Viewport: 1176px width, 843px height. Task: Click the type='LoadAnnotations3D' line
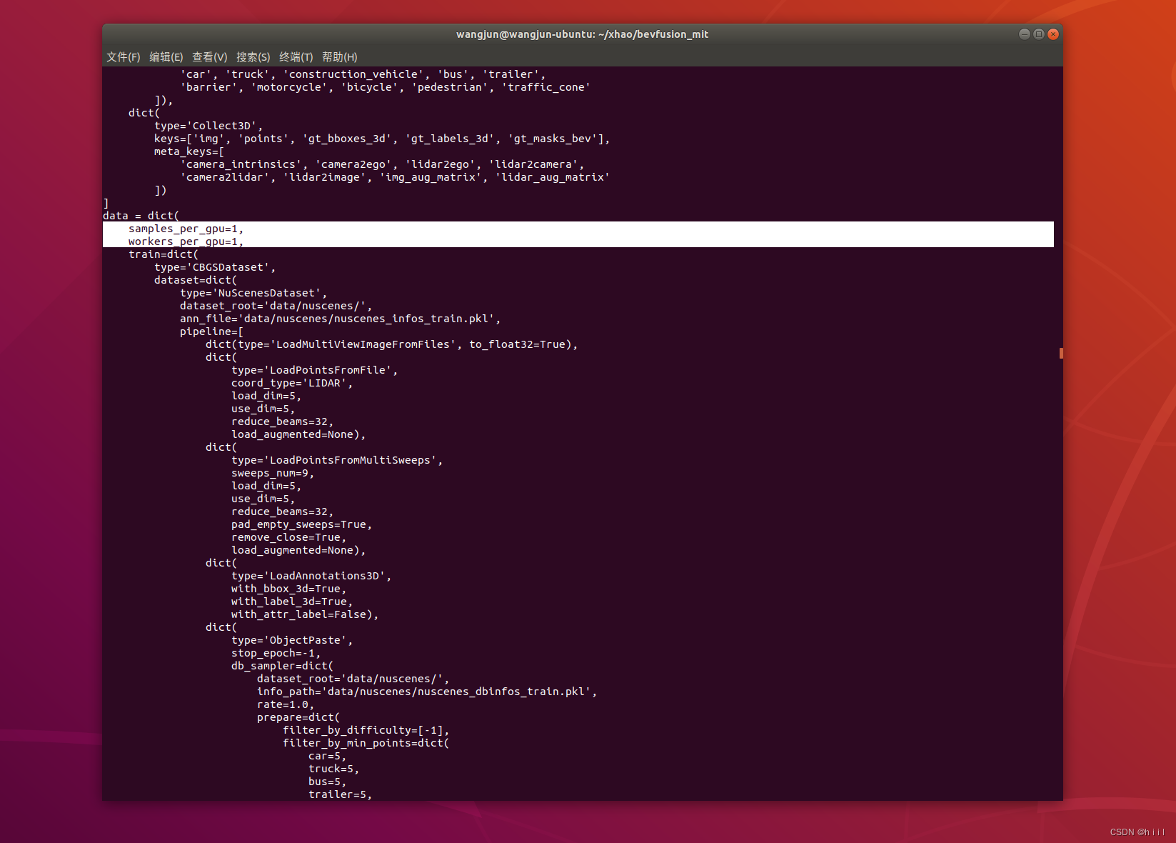tap(311, 576)
